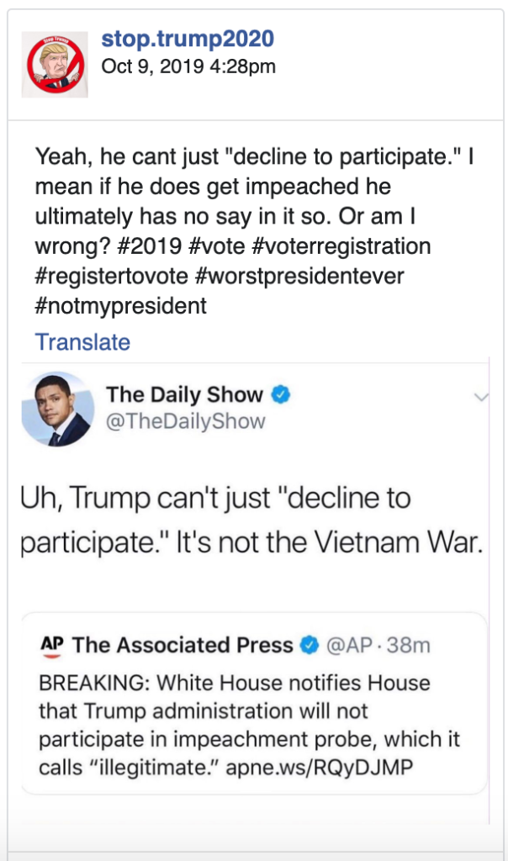Click The Daily Show account name
Image resolution: width=508 pixels, height=861 pixels.
[x=184, y=394]
